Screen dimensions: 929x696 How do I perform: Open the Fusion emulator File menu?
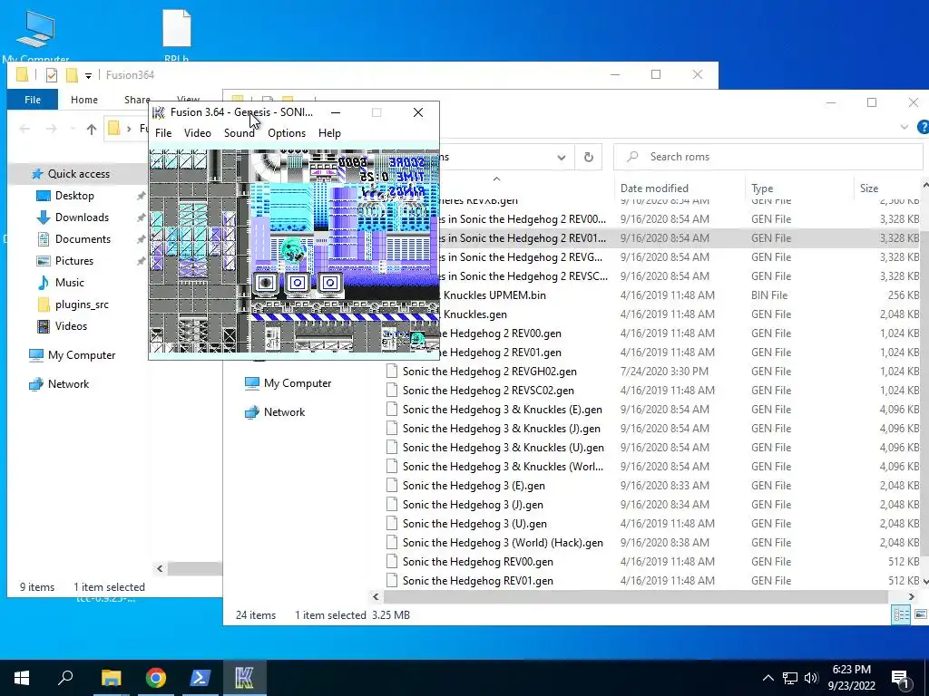click(163, 133)
